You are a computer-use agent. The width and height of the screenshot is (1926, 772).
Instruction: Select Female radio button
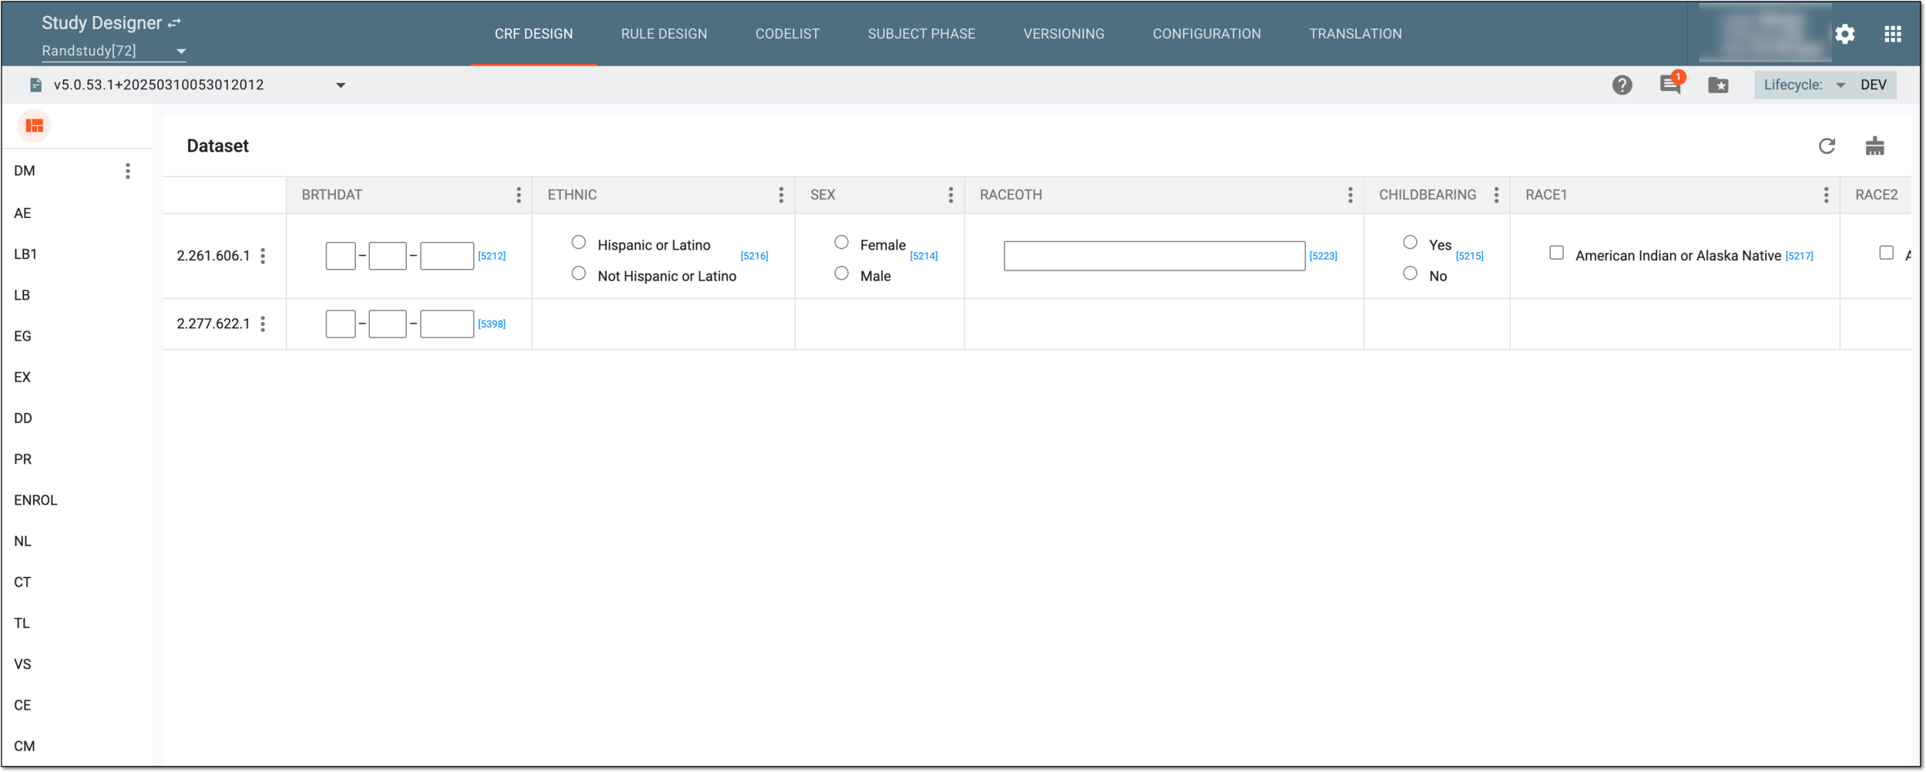tap(841, 243)
